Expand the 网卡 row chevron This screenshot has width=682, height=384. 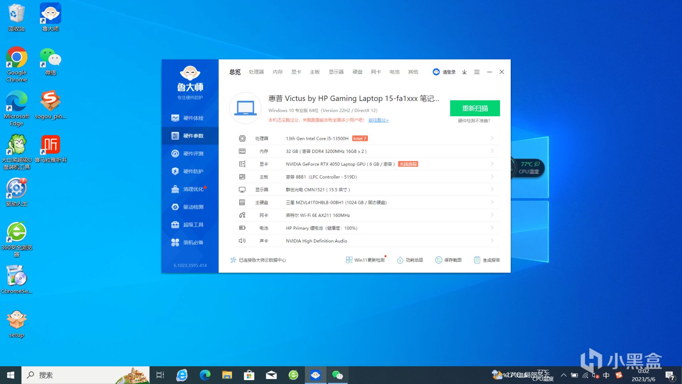492,215
